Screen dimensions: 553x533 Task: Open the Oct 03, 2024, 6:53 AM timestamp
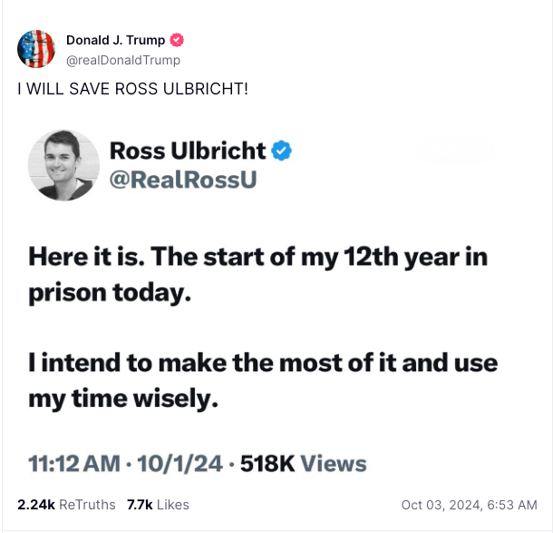point(471,505)
